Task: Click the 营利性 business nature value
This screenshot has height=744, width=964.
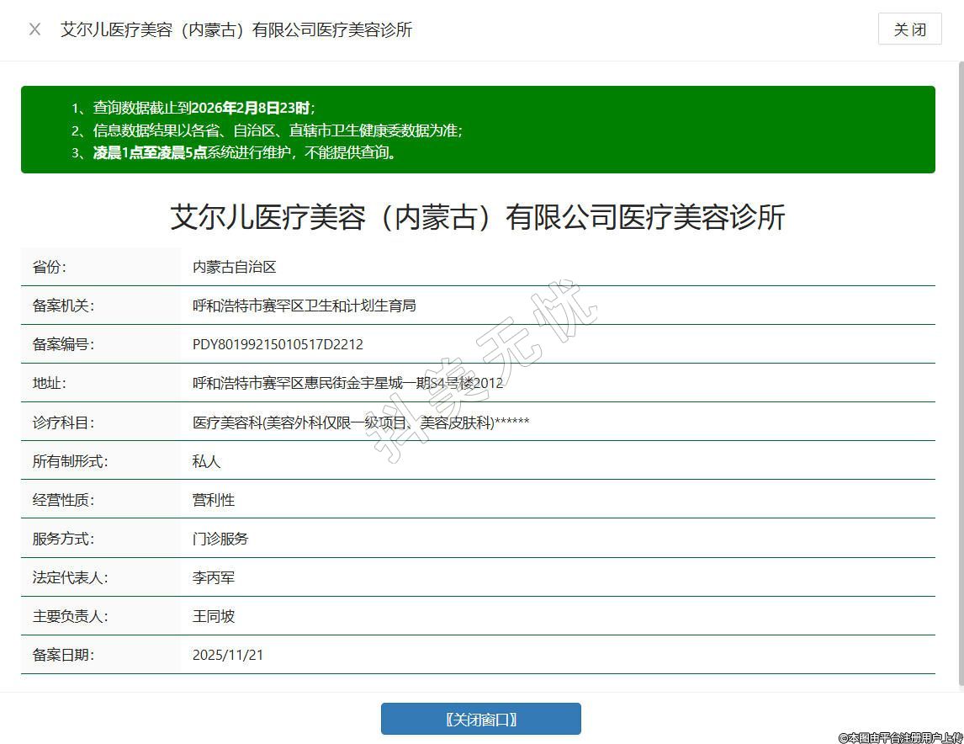Action: coord(214,500)
